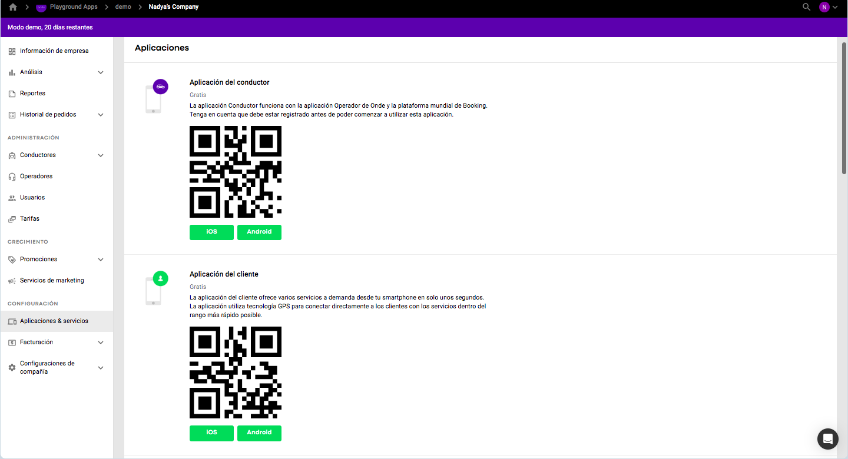Open the chat support bubble icon
848x459 pixels.
pos(828,439)
